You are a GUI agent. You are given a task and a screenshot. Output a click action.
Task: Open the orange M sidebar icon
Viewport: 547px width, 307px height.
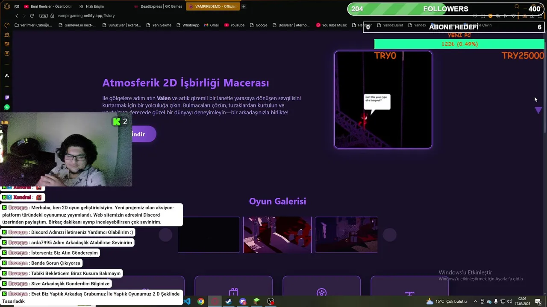[7, 53]
